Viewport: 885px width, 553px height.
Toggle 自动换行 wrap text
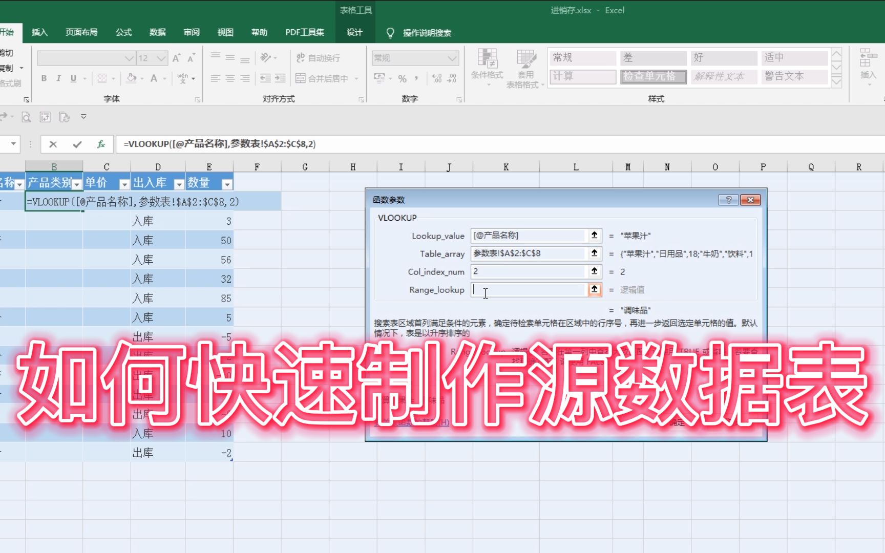pyautogui.click(x=318, y=58)
